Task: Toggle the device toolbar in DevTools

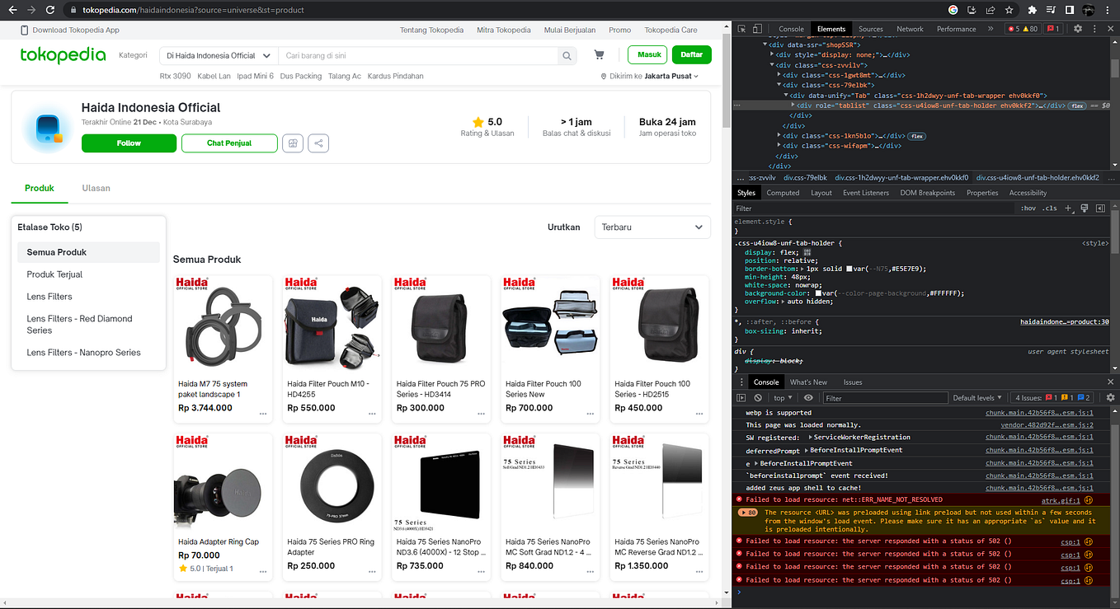Action: point(756,29)
